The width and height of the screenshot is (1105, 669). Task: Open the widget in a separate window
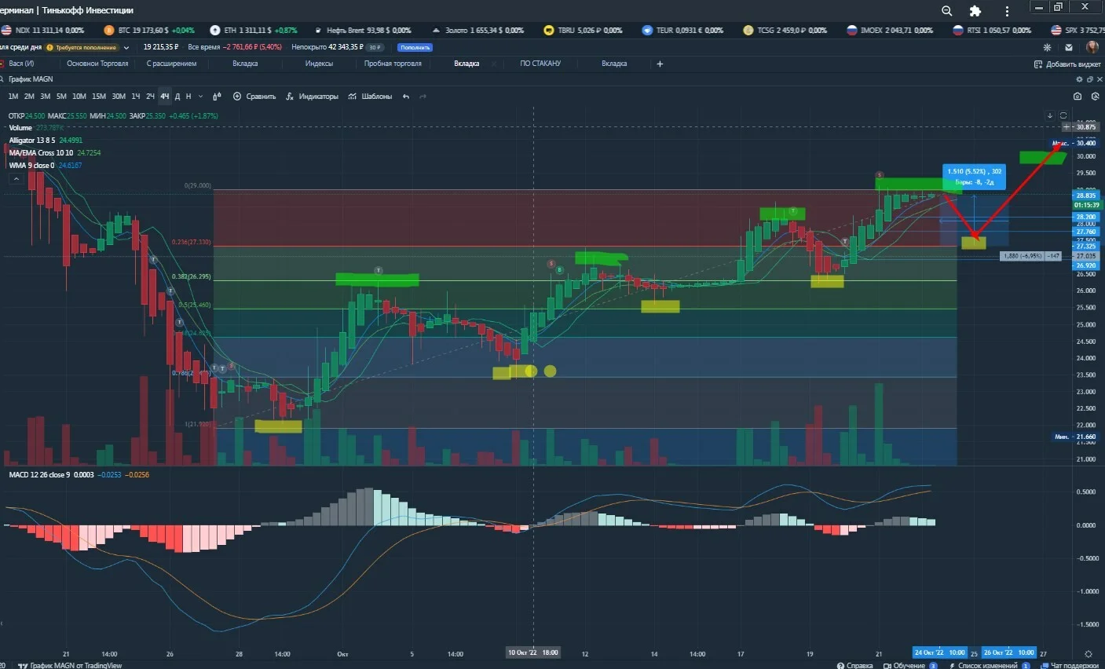1089,79
